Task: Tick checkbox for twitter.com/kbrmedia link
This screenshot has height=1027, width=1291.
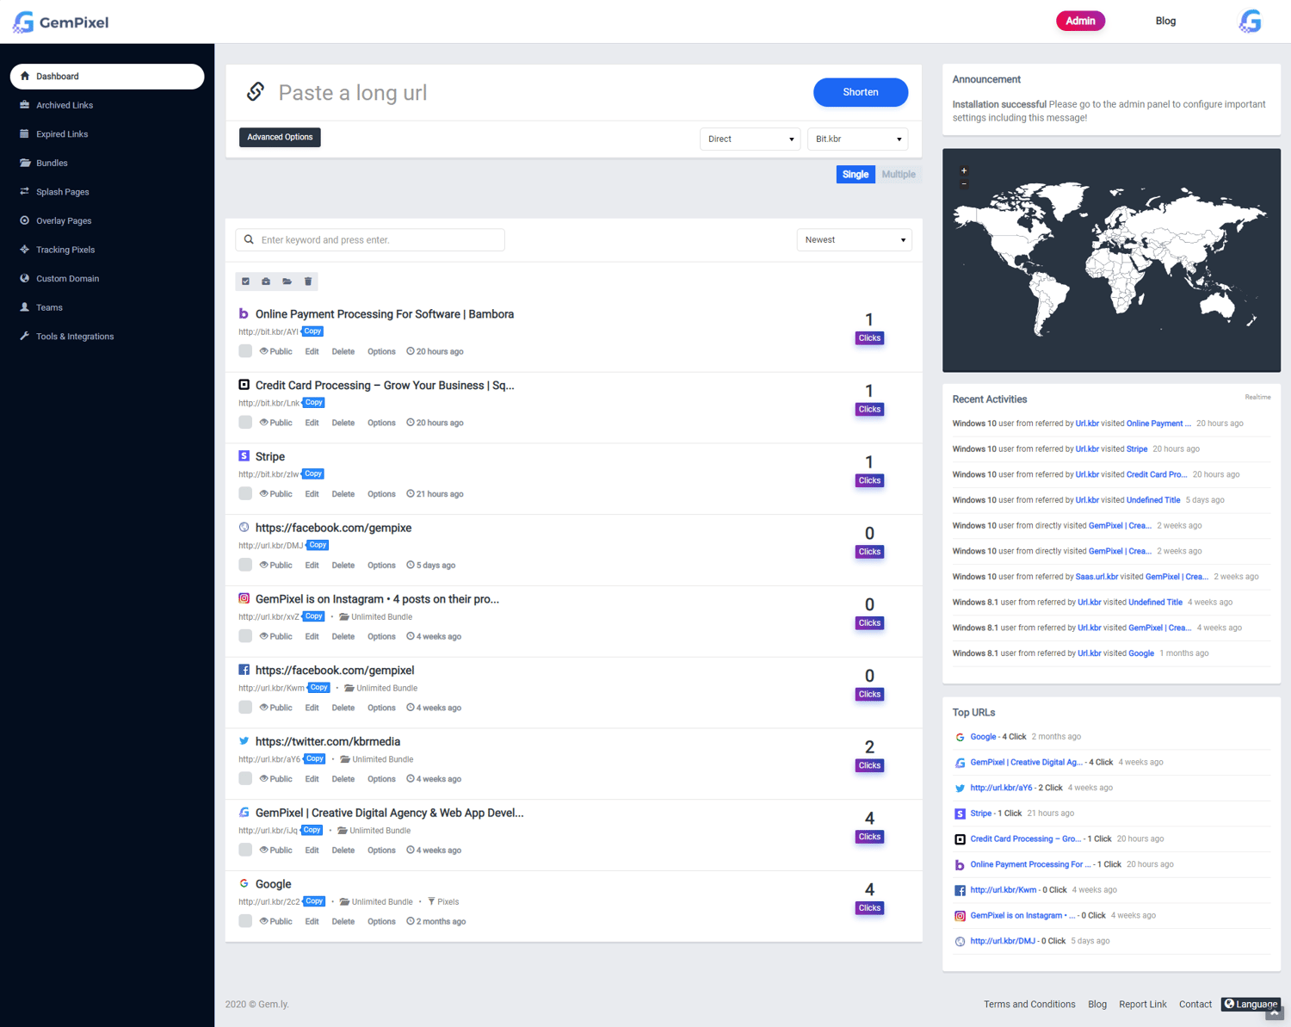Action: [x=245, y=779]
